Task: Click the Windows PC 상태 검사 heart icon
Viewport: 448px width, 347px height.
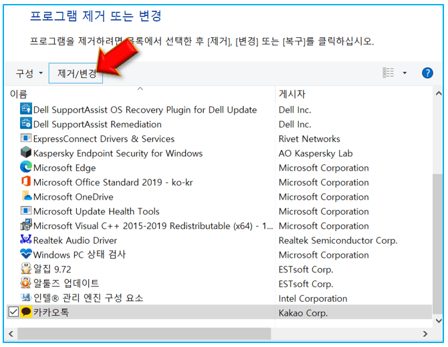Action: click(x=25, y=254)
